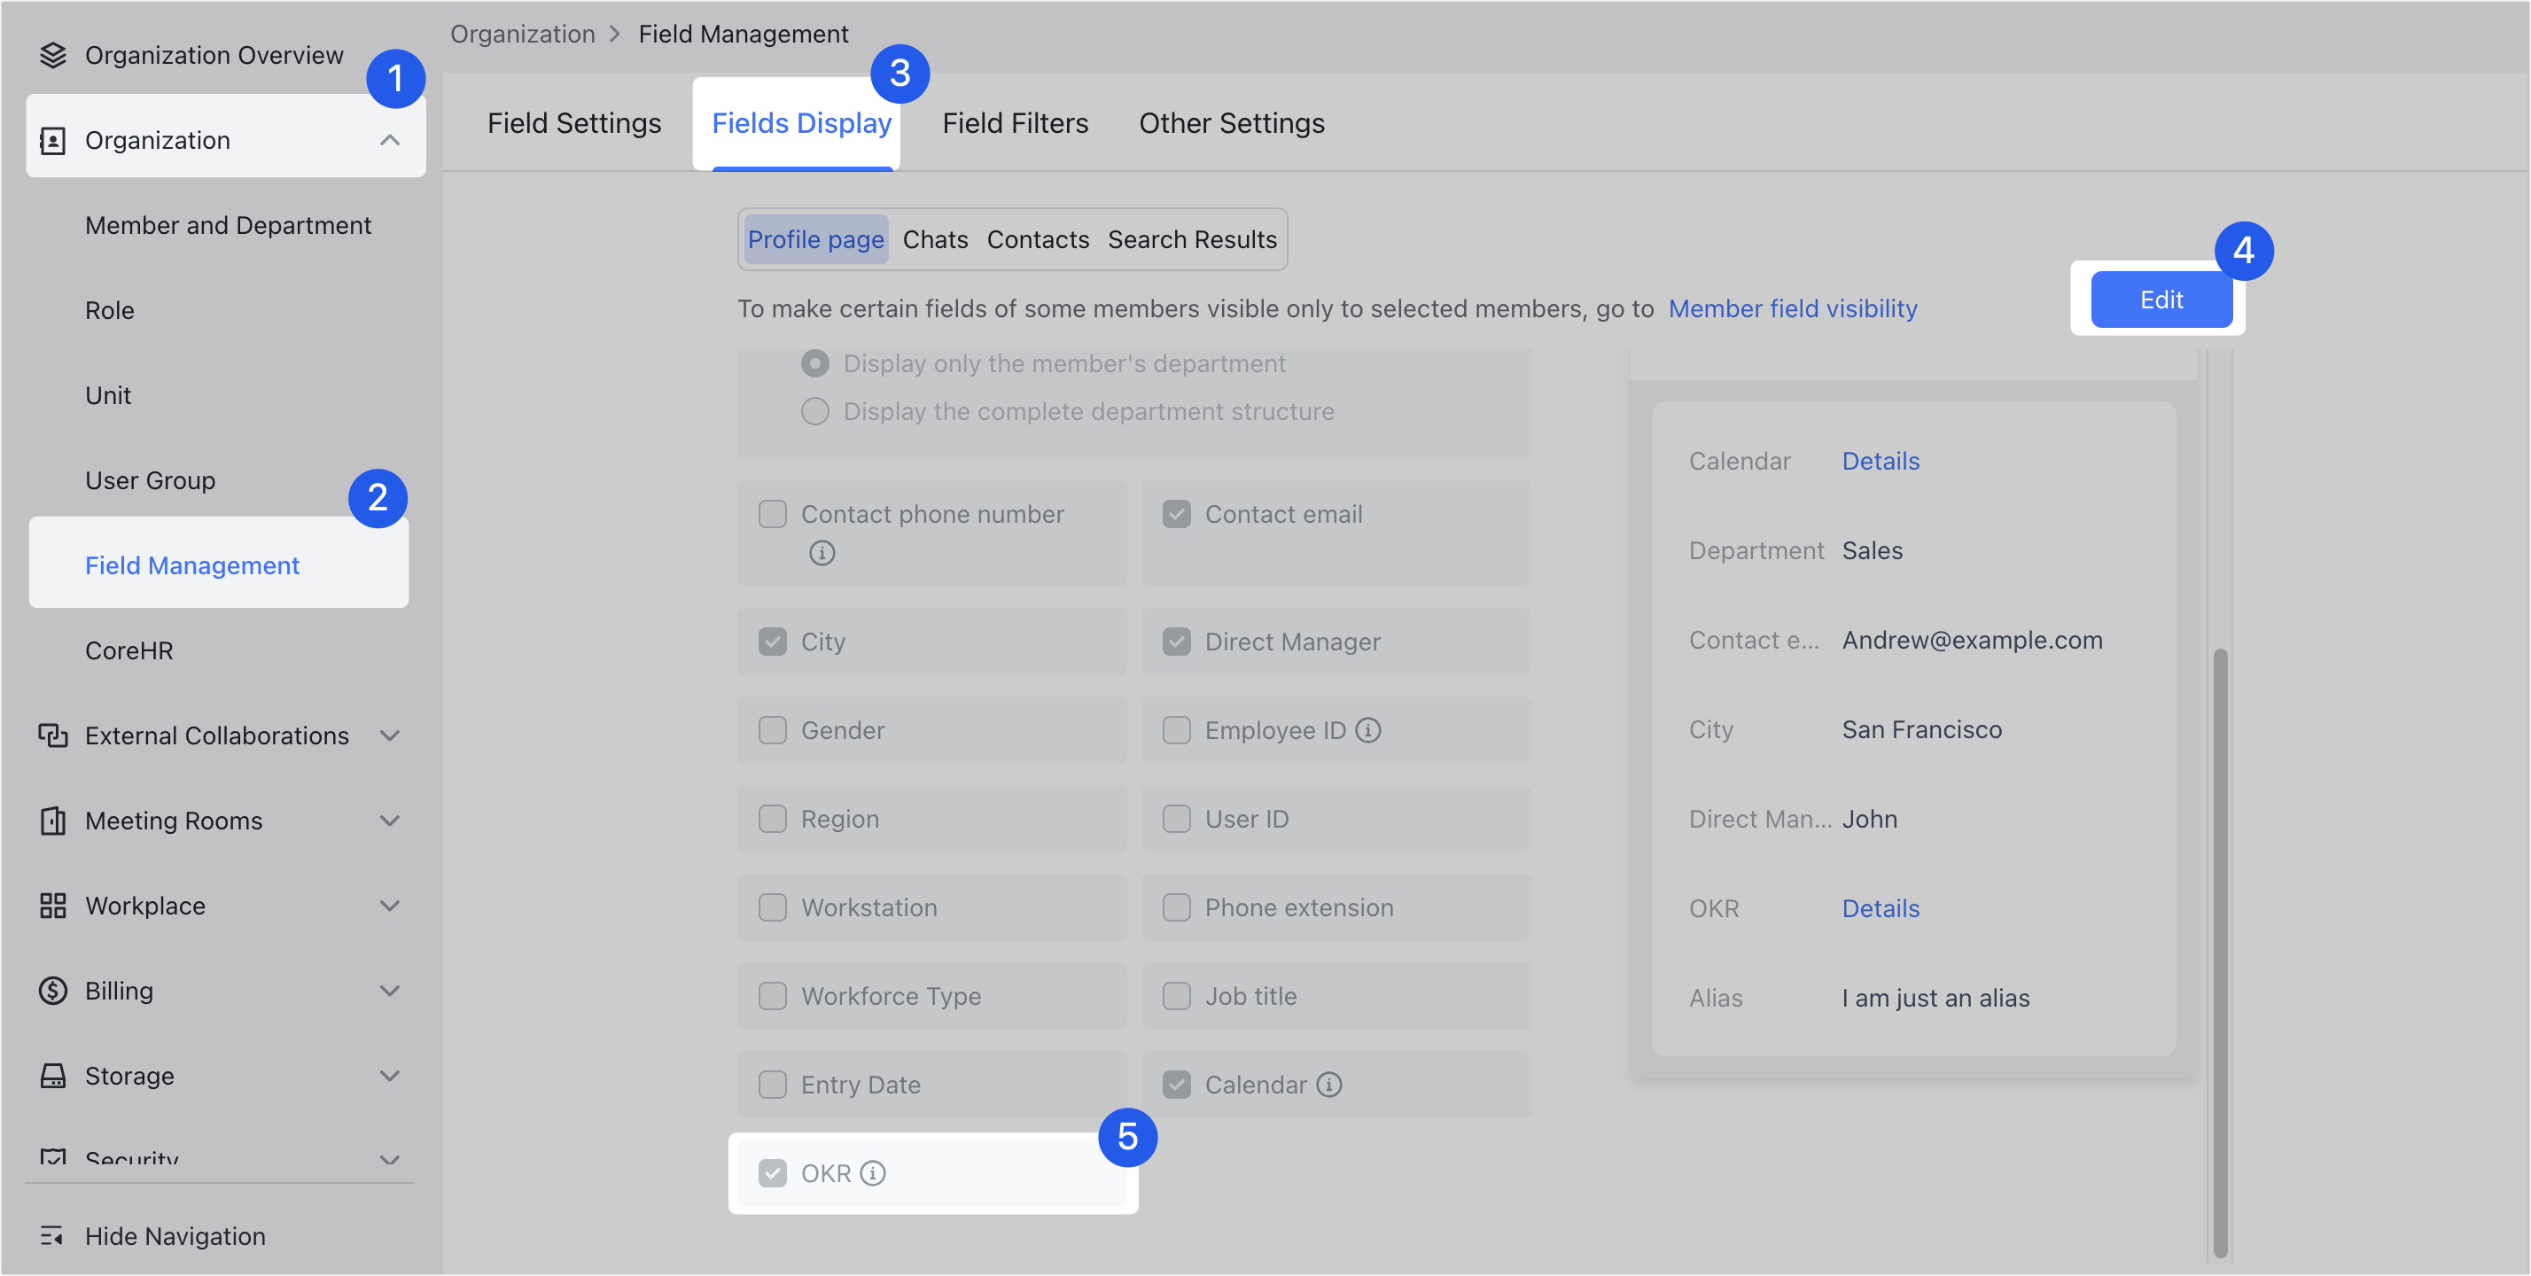Click the Hide Navigation icon
This screenshot has width=2531, height=1276.
[54, 1236]
